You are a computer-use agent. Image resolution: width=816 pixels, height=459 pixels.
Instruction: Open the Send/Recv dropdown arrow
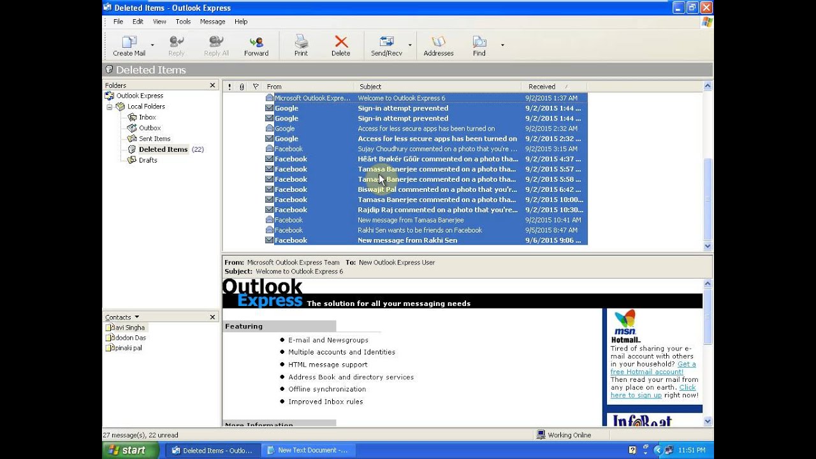coord(409,45)
